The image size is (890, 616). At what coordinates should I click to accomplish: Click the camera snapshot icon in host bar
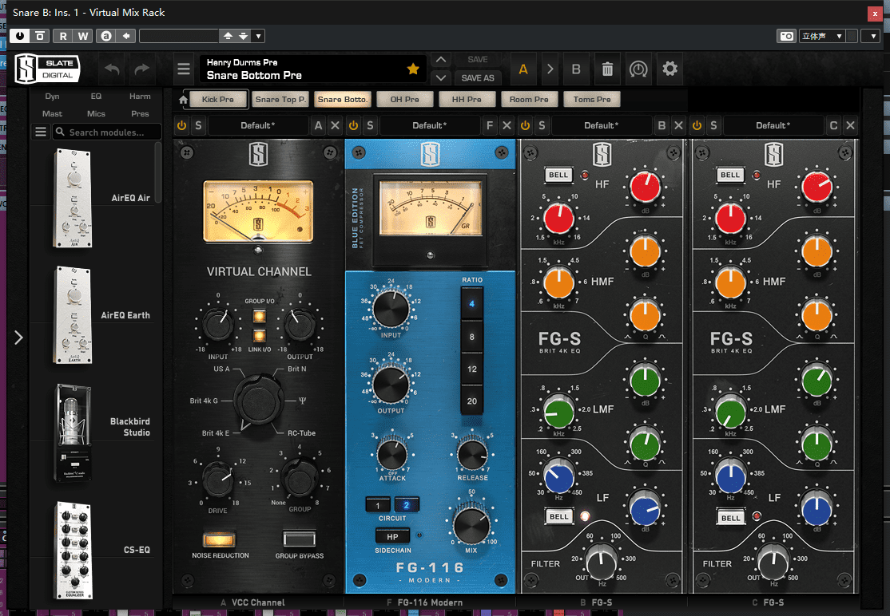pos(786,36)
